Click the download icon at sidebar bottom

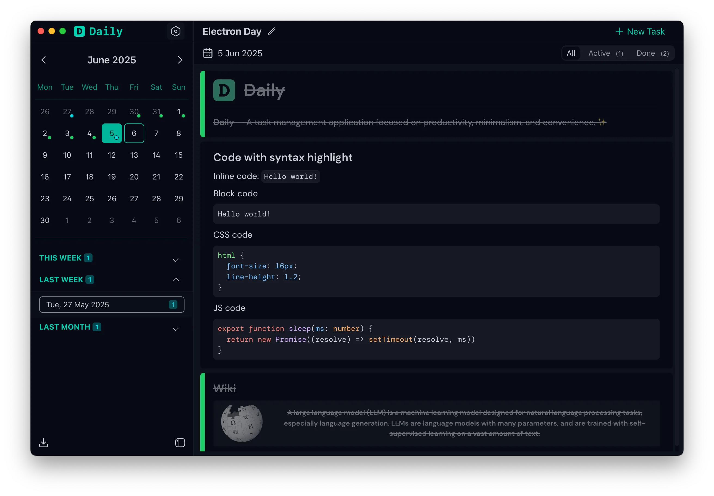pyautogui.click(x=44, y=442)
